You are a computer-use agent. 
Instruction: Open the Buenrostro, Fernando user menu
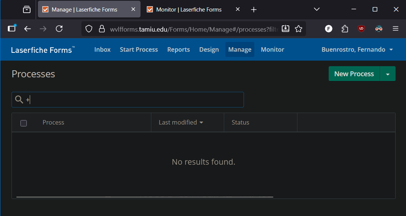357,49
